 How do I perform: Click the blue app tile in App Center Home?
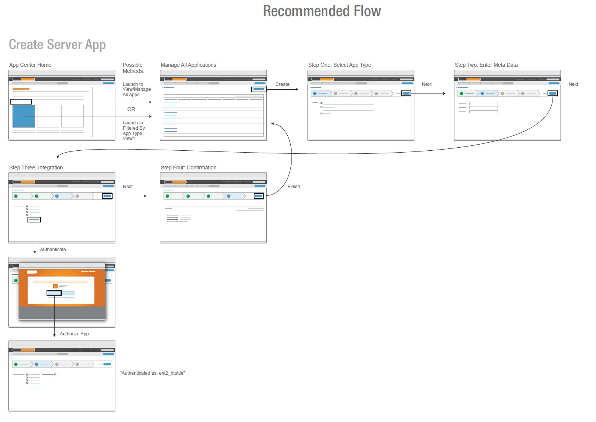pyautogui.click(x=24, y=116)
